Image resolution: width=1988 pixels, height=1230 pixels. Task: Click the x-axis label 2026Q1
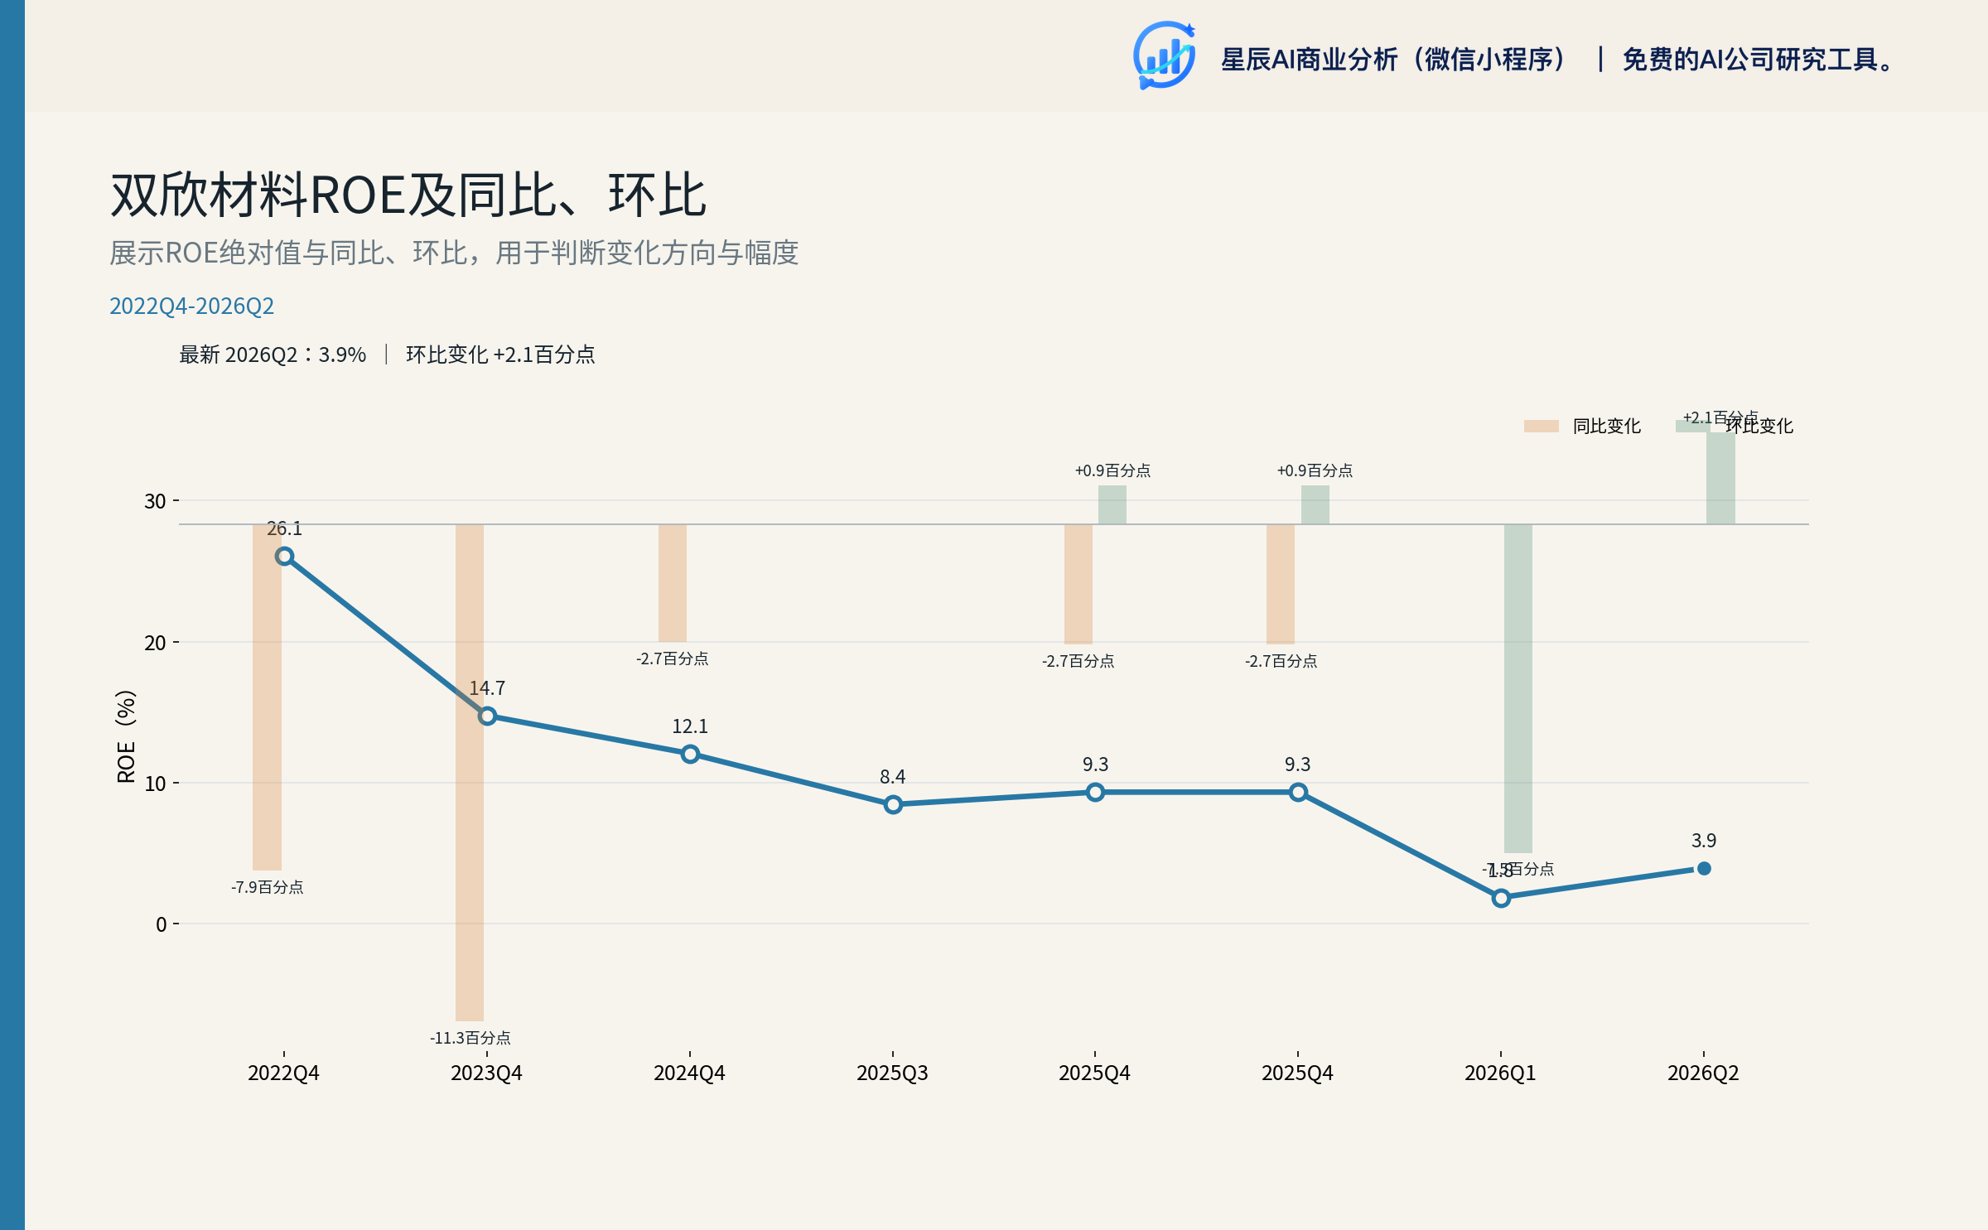[1500, 1073]
